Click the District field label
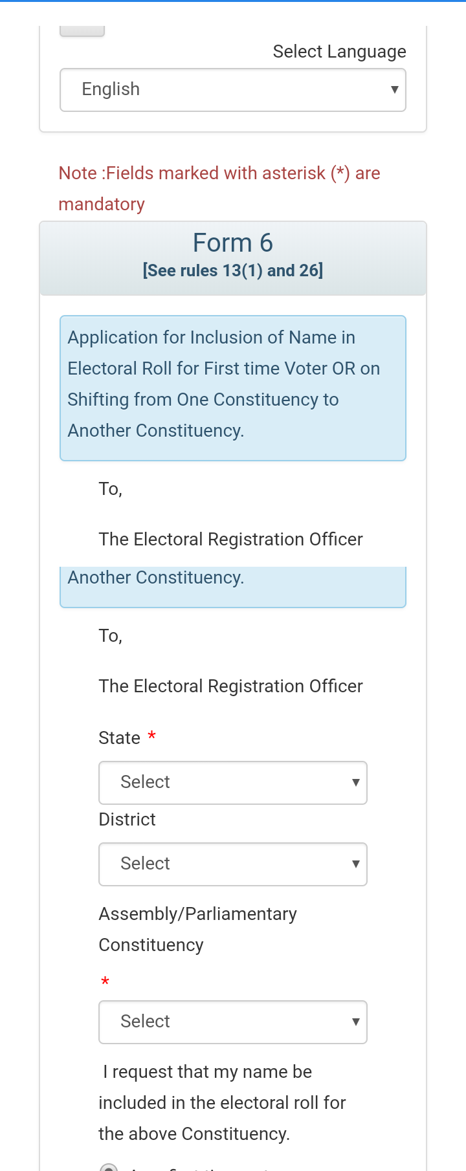Screen dimensions: 466x1171 (x=128, y=820)
